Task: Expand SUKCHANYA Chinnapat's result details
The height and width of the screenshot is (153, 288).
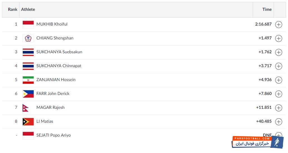Action: click(279, 66)
